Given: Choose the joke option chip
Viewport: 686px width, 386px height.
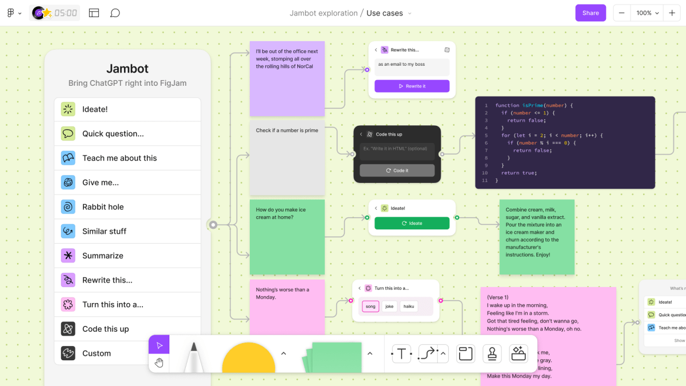Looking at the screenshot, I should click(389, 307).
